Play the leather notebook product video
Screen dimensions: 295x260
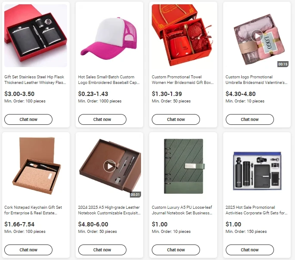pos(110,166)
